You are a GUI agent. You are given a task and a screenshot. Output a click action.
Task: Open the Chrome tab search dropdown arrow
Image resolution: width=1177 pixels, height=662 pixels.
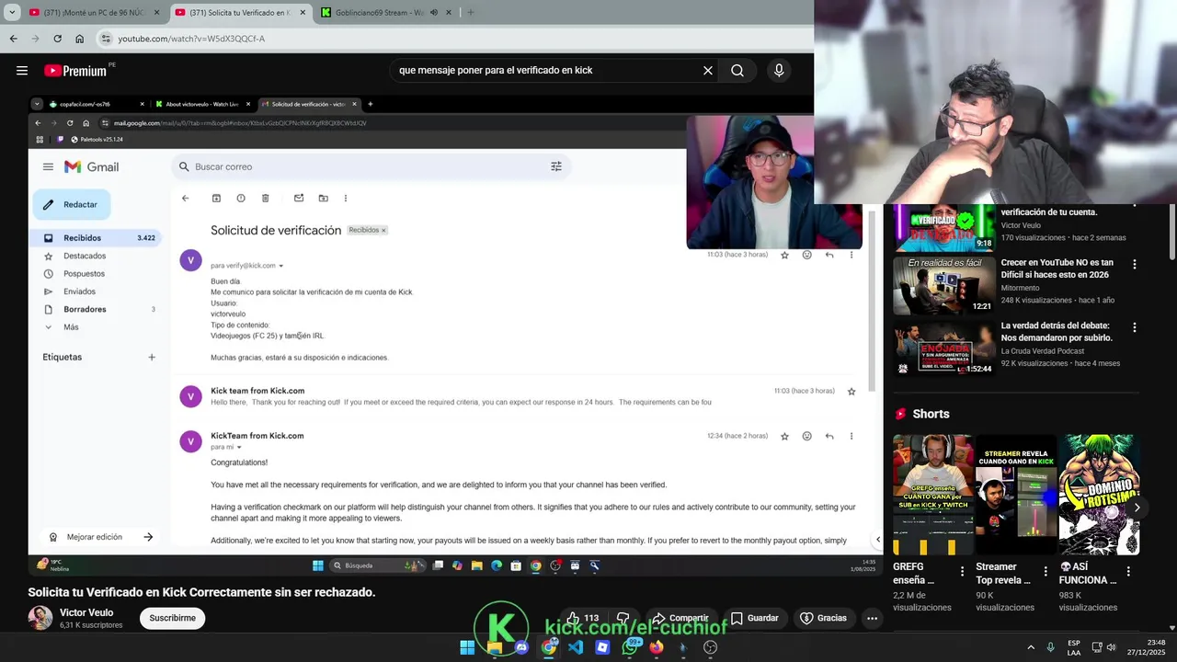pyautogui.click(x=12, y=12)
